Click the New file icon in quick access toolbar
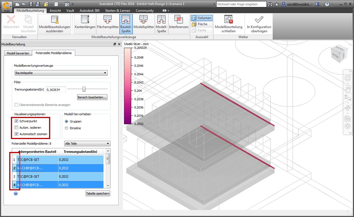 [x=17, y=4]
